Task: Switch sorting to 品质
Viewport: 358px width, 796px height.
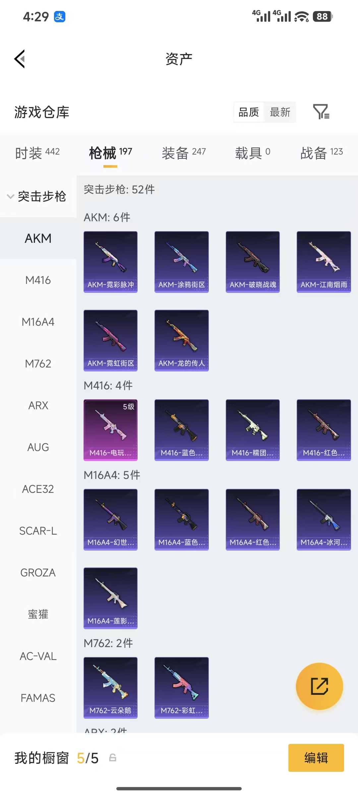Action: pos(249,112)
